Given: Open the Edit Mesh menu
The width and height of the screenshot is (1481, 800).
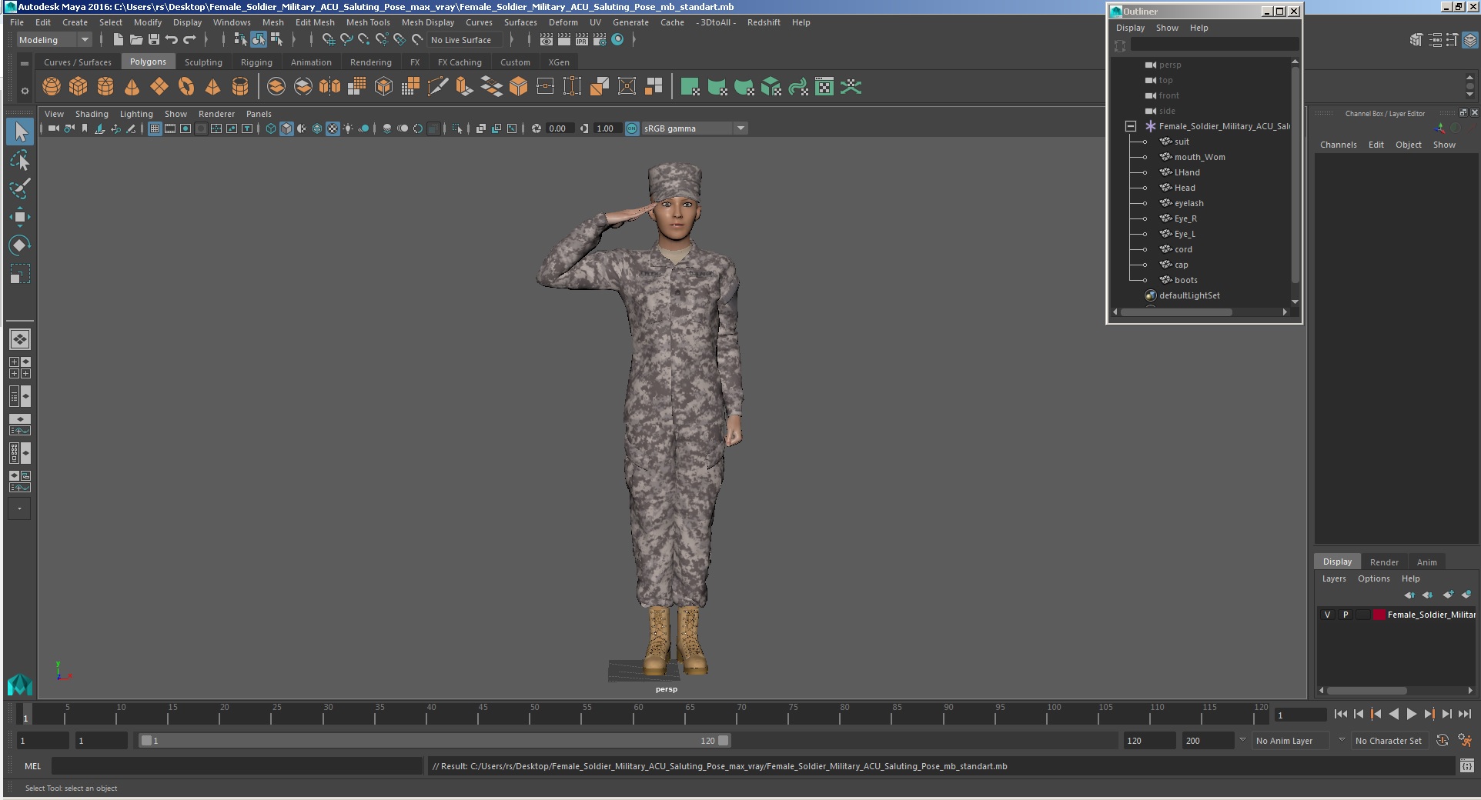Looking at the screenshot, I should tap(315, 22).
